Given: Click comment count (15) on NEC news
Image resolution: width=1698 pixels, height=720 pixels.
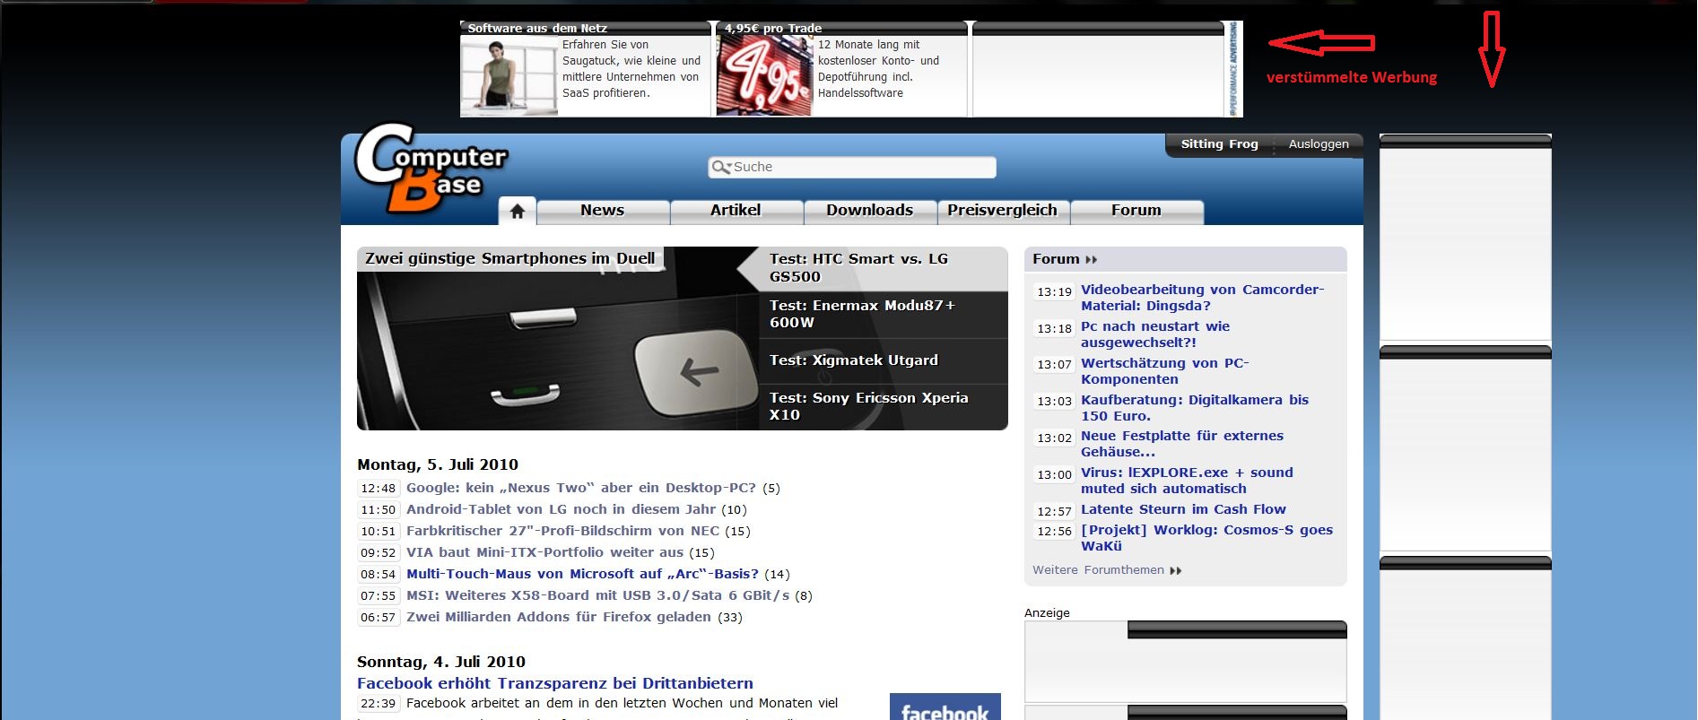Looking at the screenshot, I should tap(738, 532).
